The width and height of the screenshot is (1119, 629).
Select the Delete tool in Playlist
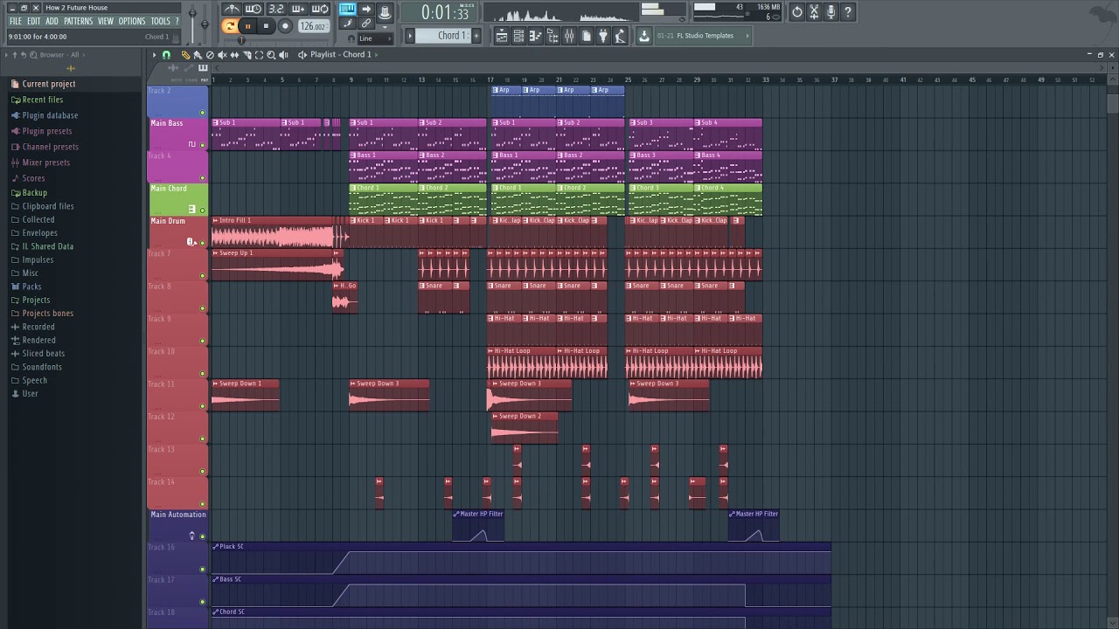click(210, 54)
